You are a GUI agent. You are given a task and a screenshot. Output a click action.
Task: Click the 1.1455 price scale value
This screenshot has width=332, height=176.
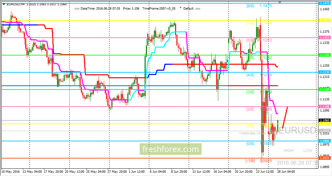(x=325, y=9)
